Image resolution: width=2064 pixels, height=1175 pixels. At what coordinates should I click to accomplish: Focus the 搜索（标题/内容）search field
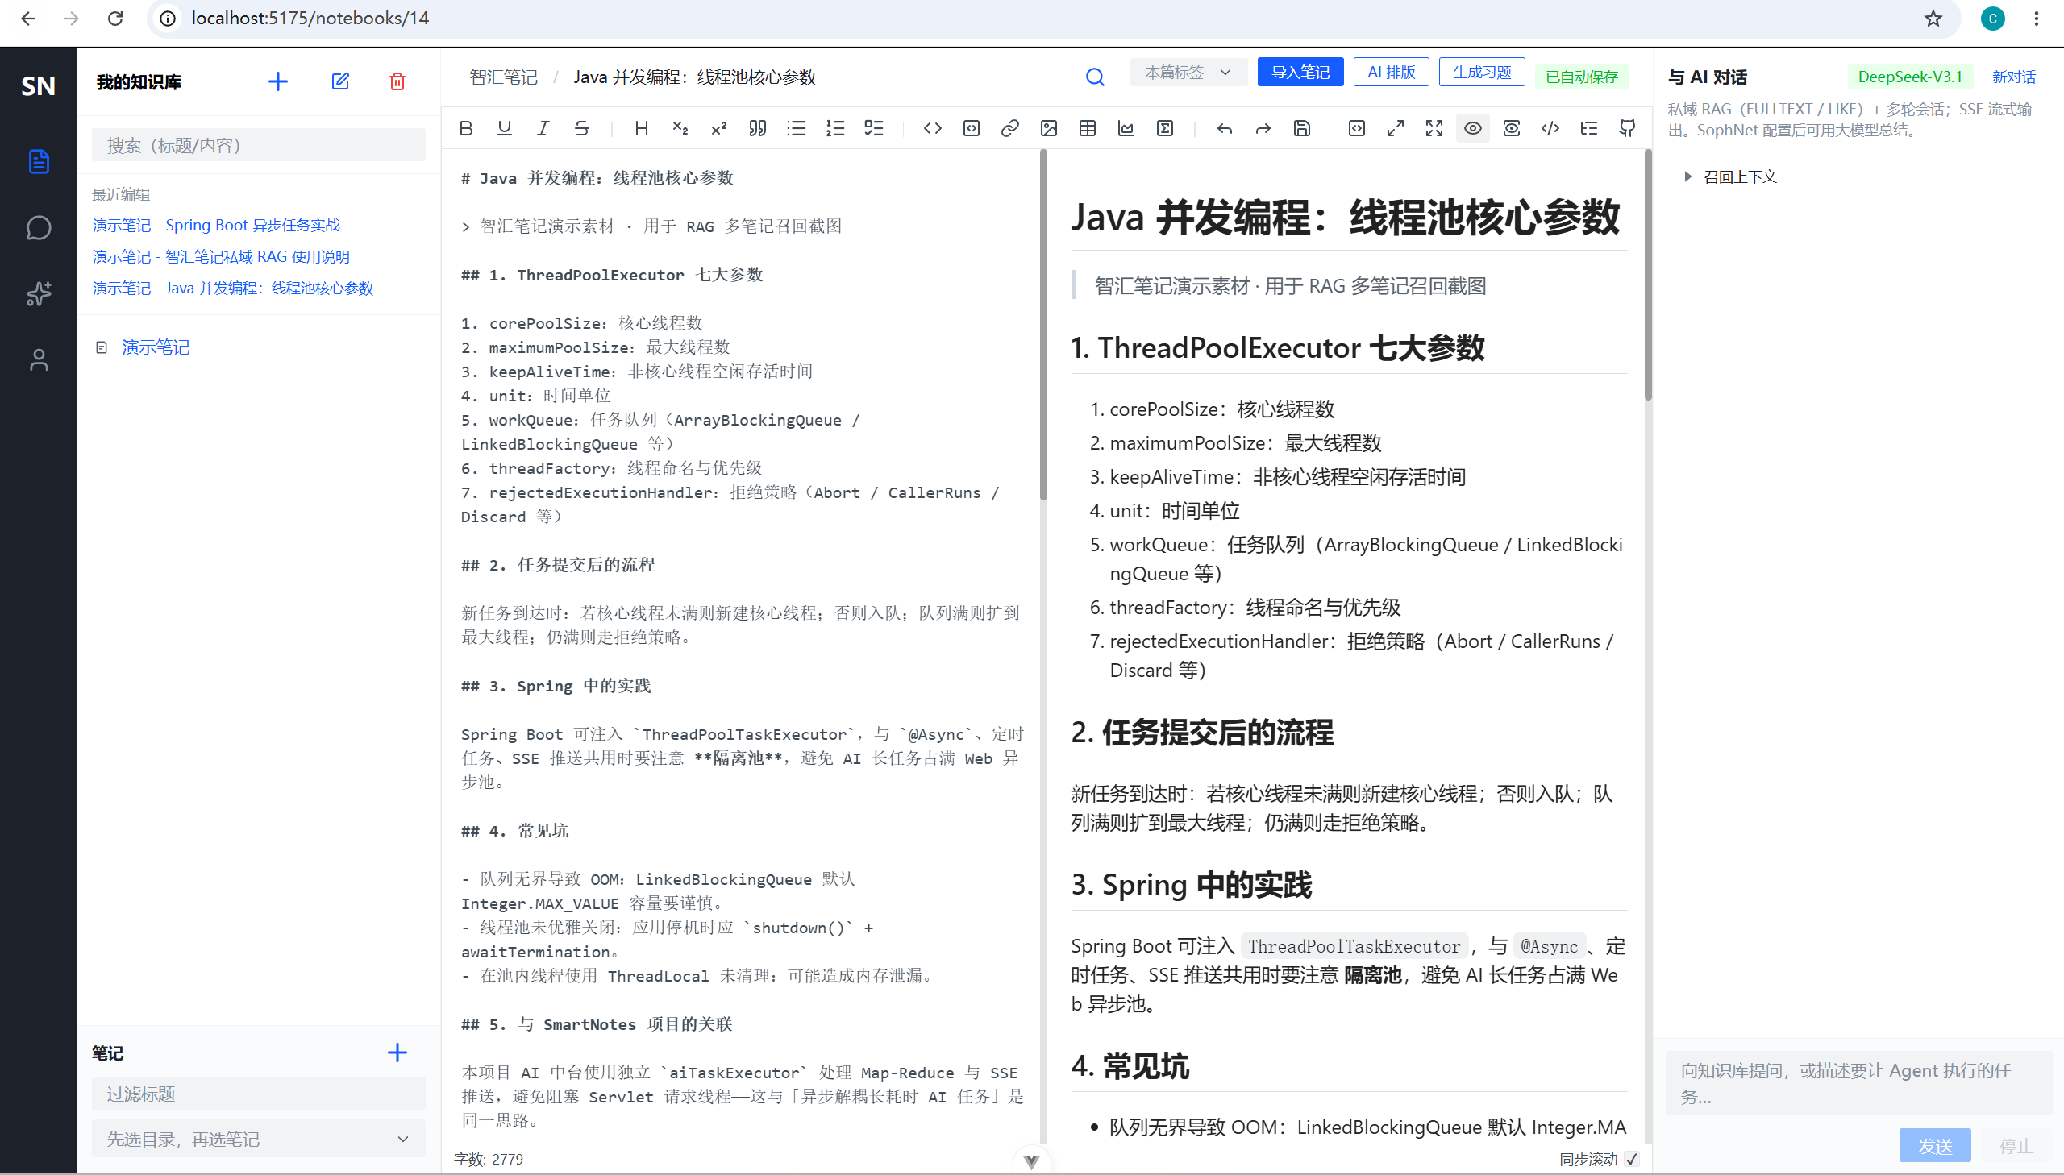point(258,145)
